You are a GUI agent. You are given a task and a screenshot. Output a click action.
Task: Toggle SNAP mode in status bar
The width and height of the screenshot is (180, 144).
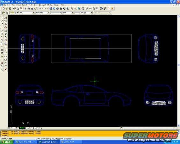pos(38,139)
